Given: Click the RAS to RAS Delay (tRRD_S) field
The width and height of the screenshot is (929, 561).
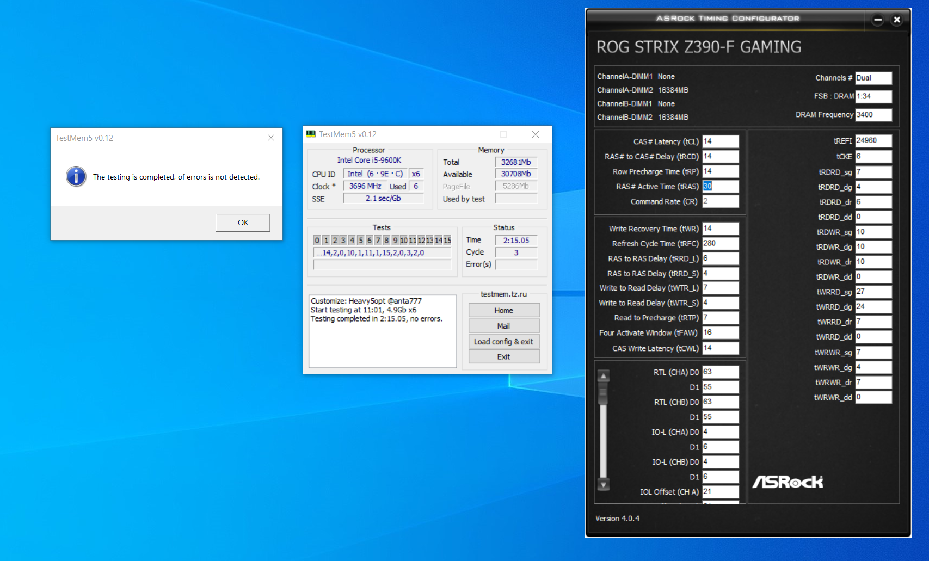Looking at the screenshot, I should coord(721,273).
